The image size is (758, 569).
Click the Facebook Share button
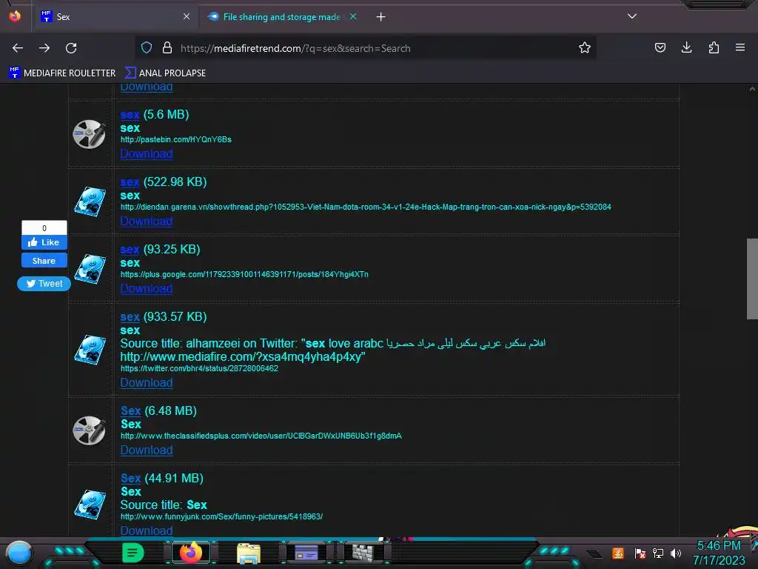(x=44, y=260)
